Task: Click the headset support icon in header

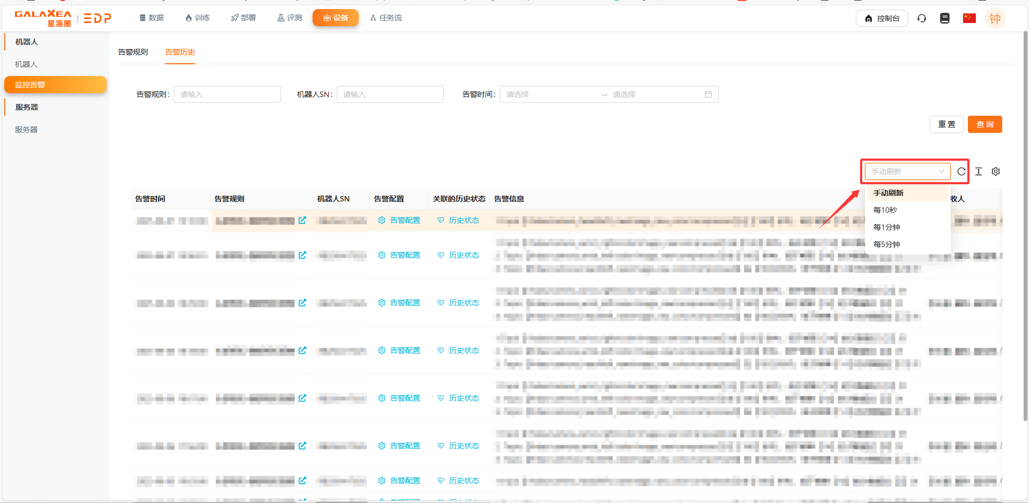Action: click(922, 18)
